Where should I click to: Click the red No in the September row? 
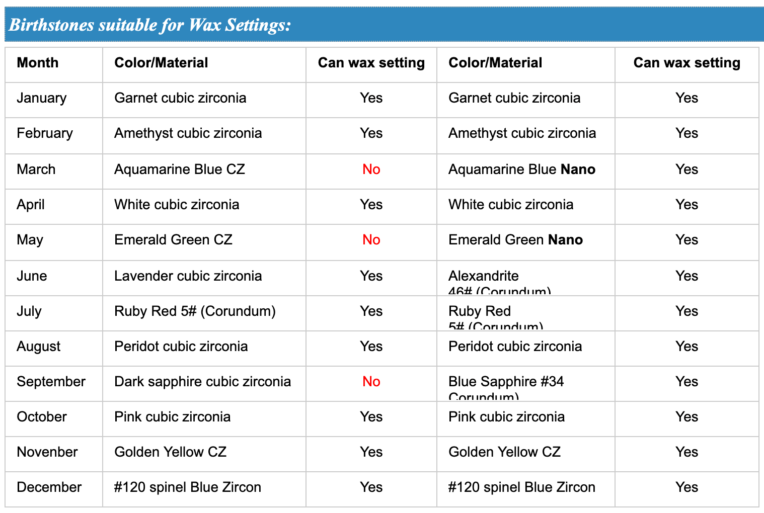coord(371,382)
